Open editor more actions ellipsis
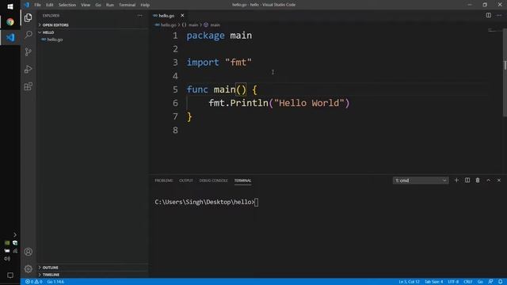The width and height of the screenshot is (507, 285). pos(499,15)
